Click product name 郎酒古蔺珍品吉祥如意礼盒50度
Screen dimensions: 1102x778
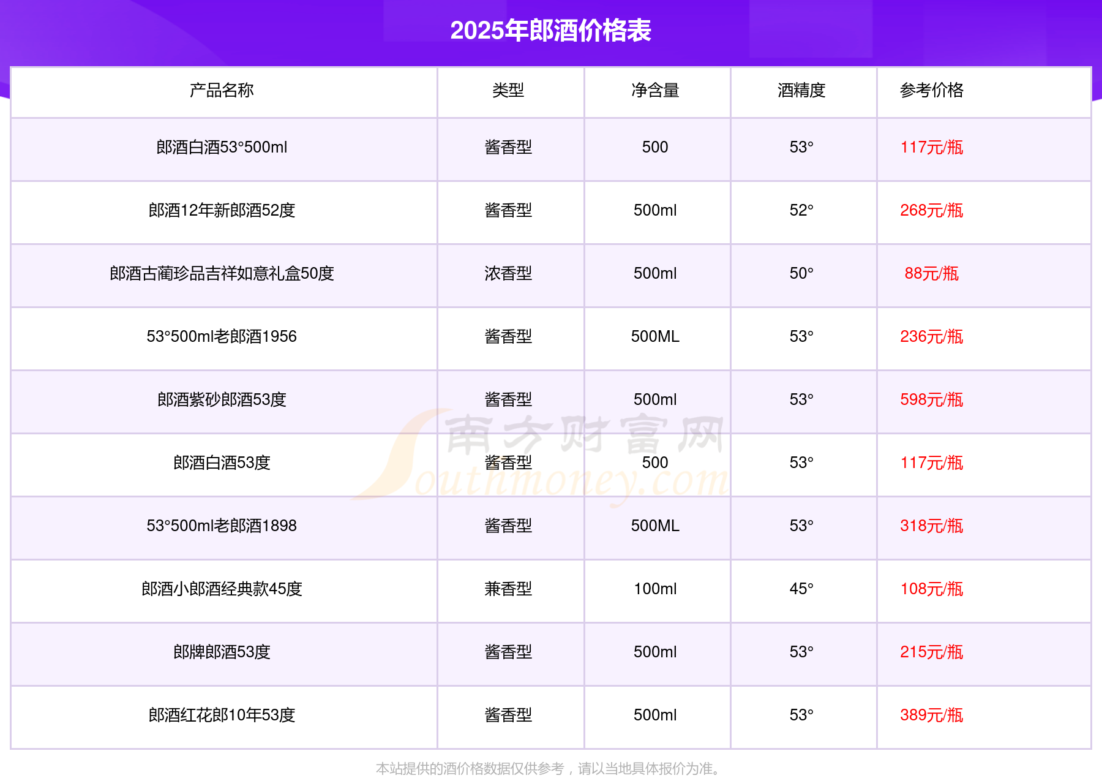pos(222,274)
